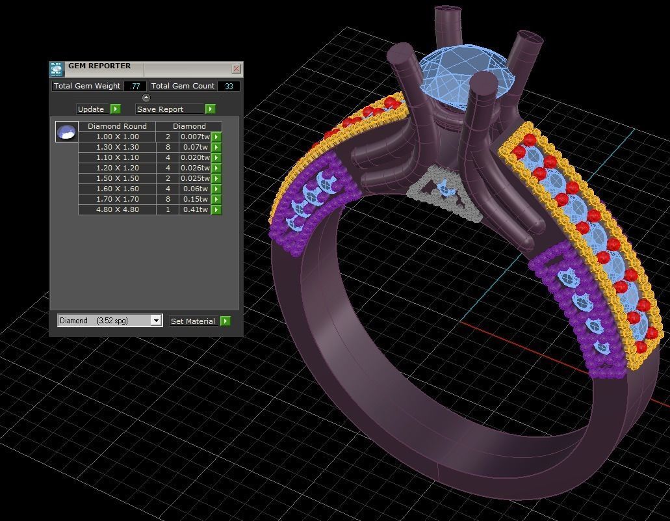The width and height of the screenshot is (670, 521).
Task: Select the 1.30 X 1.30 size cell
Action: click(x=117, y=147)
